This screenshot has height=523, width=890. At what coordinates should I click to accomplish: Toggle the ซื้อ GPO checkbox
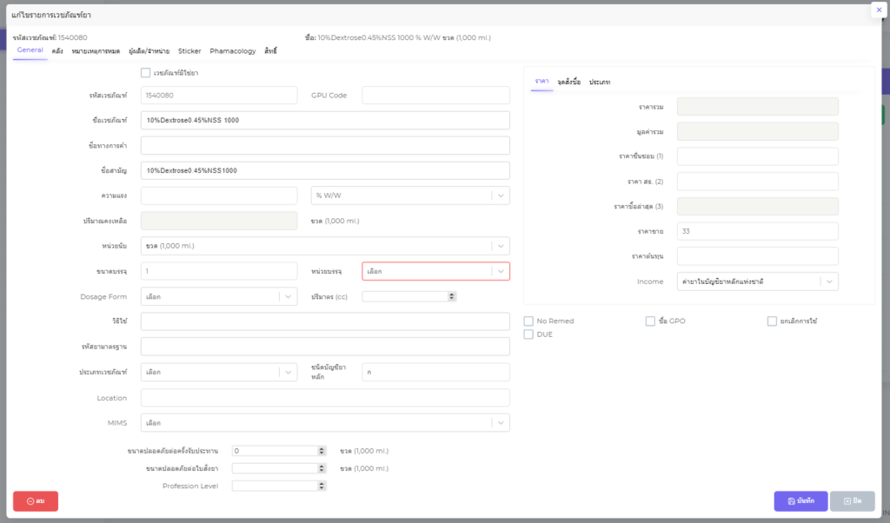coord(650,321)
